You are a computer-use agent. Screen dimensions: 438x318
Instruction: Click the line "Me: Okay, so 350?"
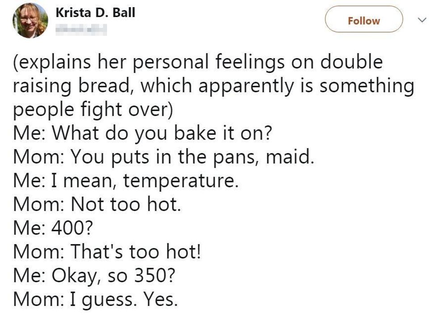(94, 276)
